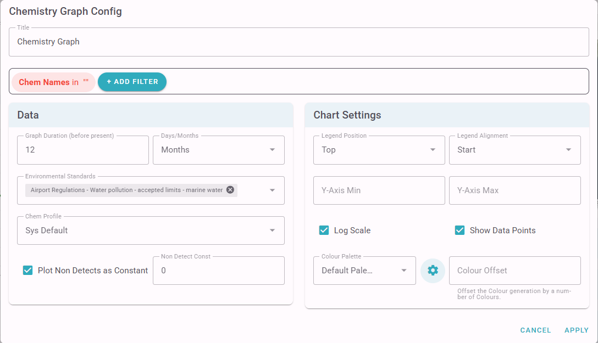Click the Add Filter button
This screenshot has width=598, height=343.
(132, 82)
